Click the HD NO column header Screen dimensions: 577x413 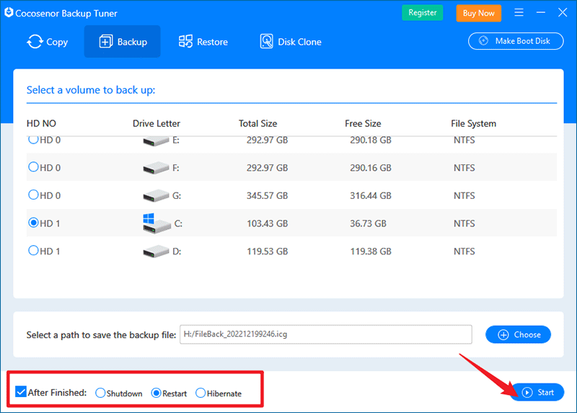pos(41,123)
